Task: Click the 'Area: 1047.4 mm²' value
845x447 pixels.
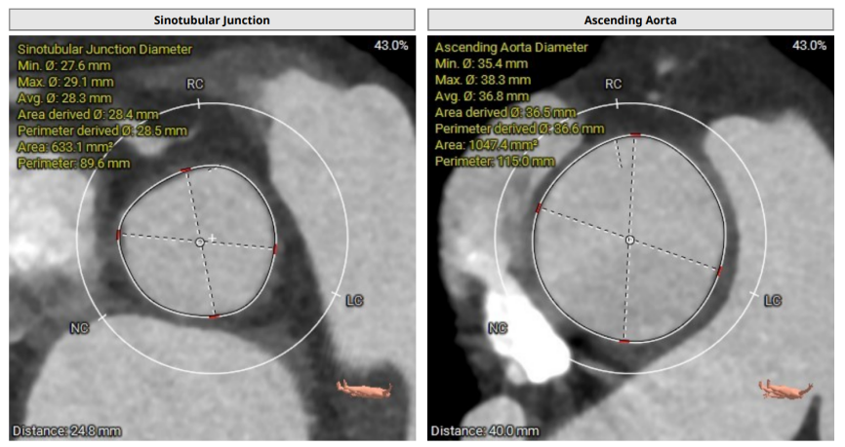Action: tap(487, 145)
